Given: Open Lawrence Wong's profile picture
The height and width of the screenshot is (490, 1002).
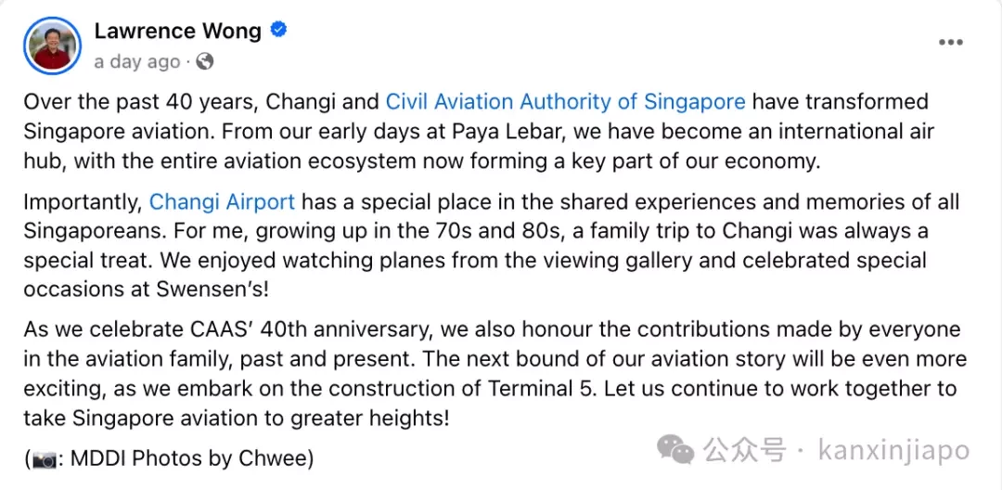Looking at the screenshot, I should 52,45.
